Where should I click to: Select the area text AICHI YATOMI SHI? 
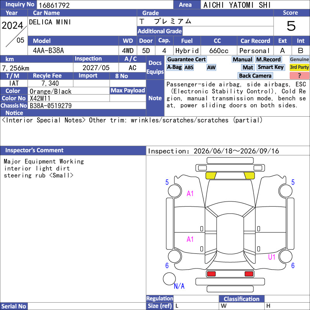[237, 5]
